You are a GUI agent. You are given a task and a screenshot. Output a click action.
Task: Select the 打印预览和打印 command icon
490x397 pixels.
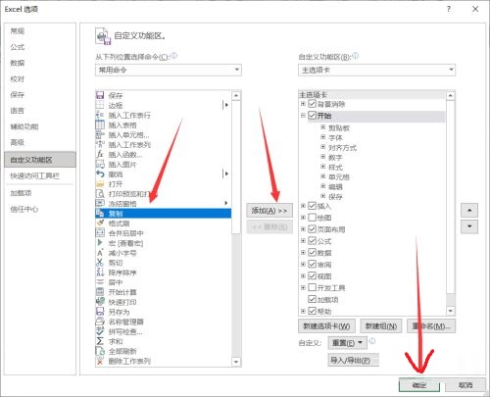100,194
